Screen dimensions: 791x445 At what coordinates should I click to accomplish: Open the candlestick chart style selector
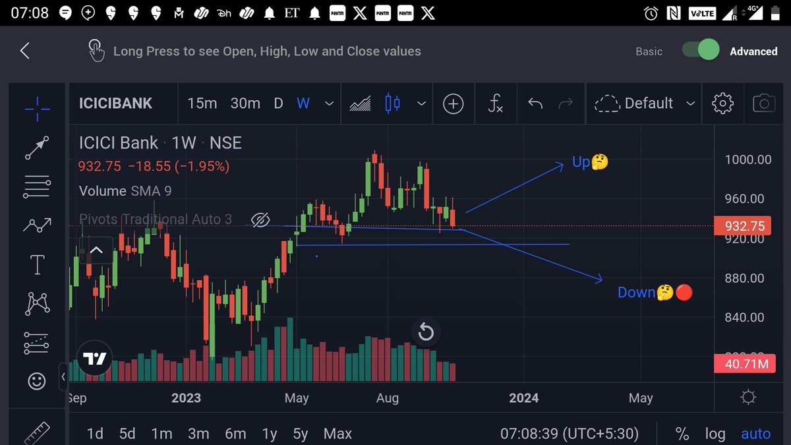click(x=392, y=104)
